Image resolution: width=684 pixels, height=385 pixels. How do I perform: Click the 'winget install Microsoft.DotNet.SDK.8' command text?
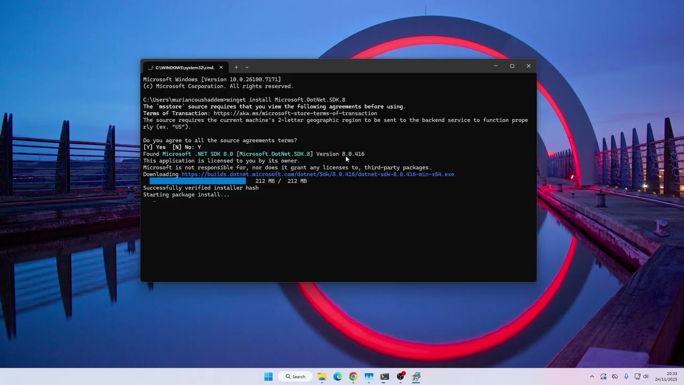286,100
